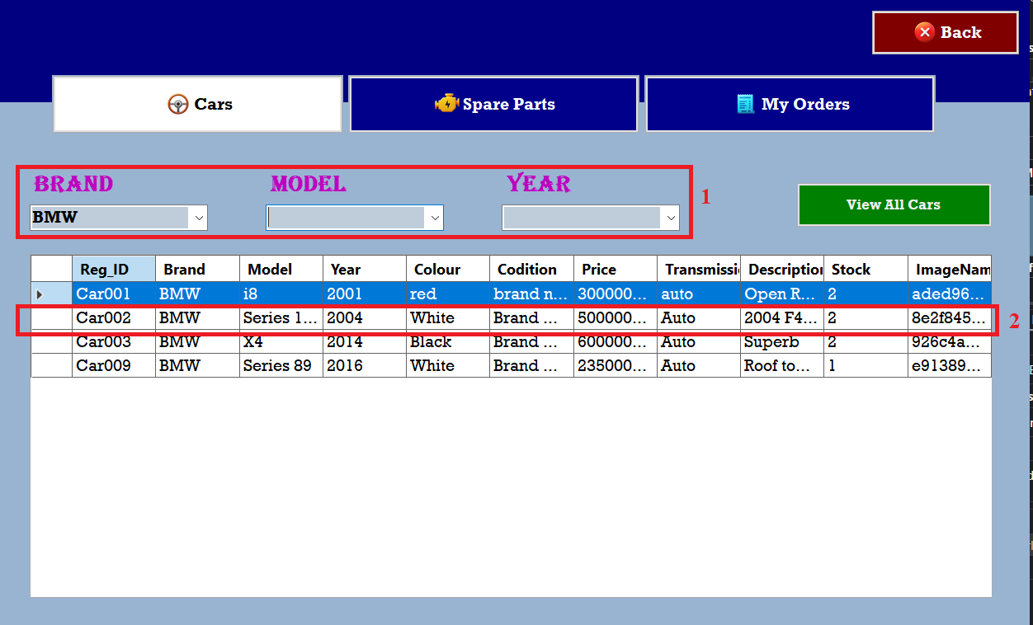Screen dimensions: 1033x625
Task: Sort by the Codition column header
Action: 532,269
